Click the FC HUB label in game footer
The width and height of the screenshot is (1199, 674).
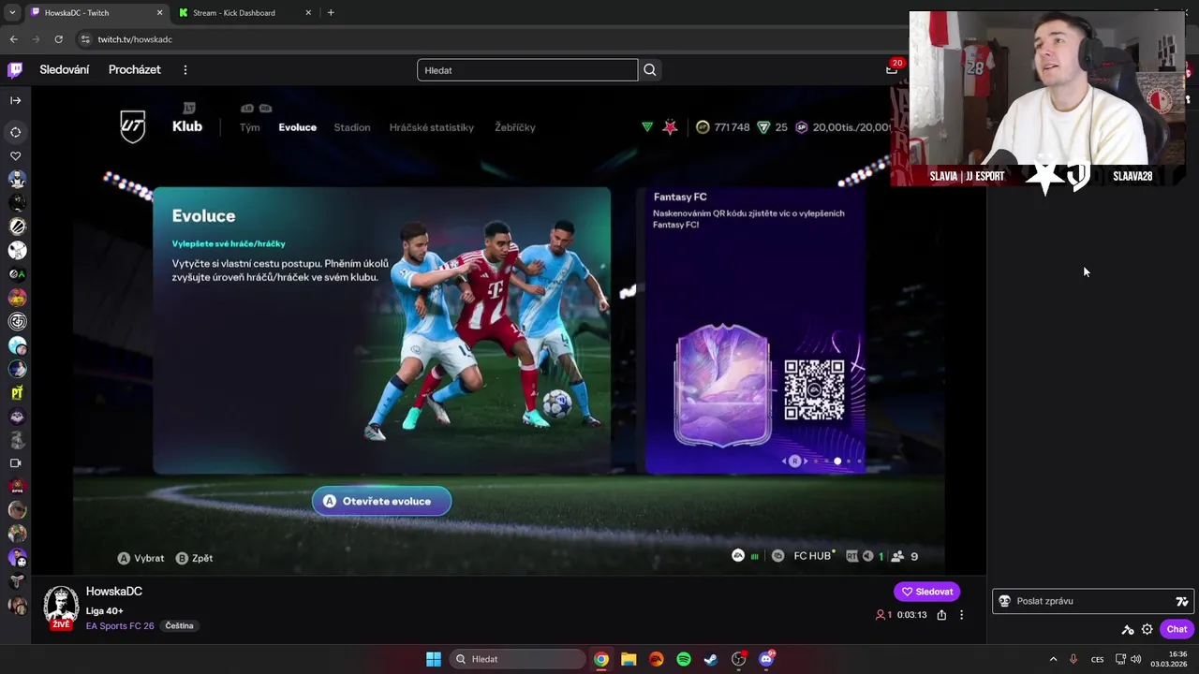tap(812, 556)
